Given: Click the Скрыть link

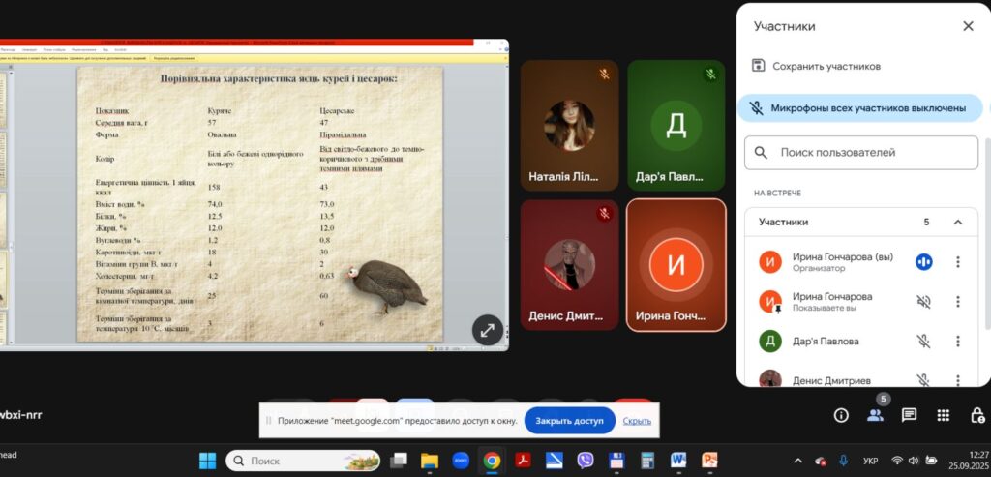Looking at the screenshot, I should (637, 421).
